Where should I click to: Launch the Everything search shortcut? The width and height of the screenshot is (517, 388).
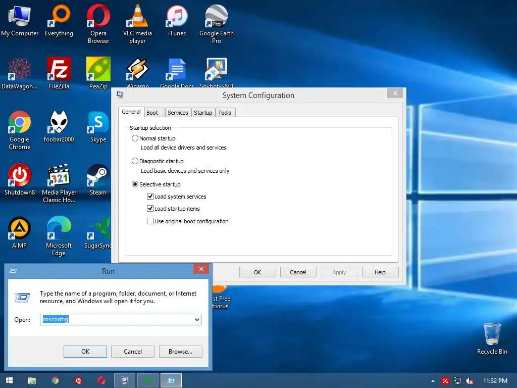[x=59, y=21]
